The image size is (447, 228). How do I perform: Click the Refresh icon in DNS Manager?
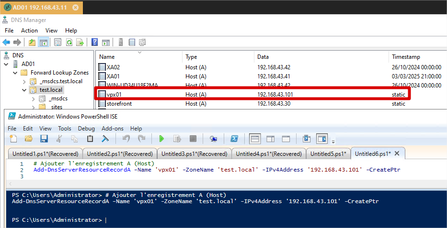69,43
